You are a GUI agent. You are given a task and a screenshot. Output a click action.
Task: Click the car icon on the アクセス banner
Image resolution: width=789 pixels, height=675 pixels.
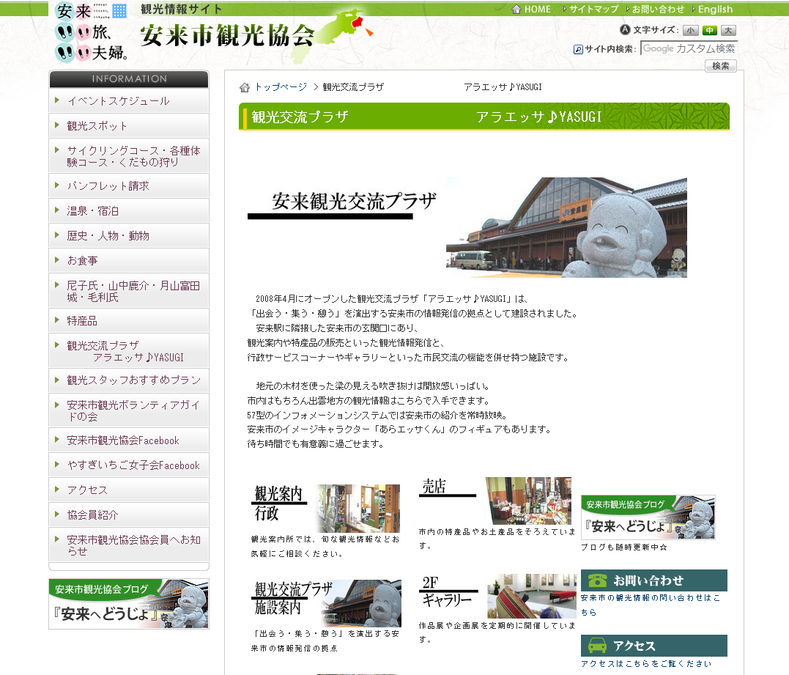point(597,645)
